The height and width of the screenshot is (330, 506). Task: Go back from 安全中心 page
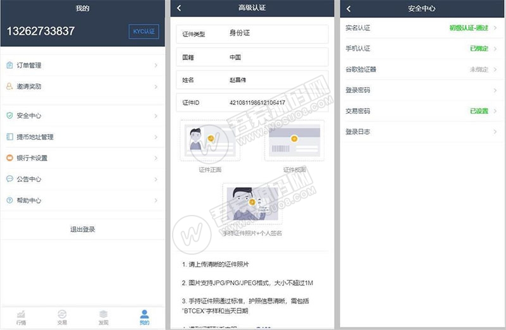[349, 8]
